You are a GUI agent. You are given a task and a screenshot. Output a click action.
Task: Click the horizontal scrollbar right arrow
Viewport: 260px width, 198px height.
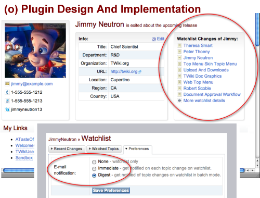point(252,170)
